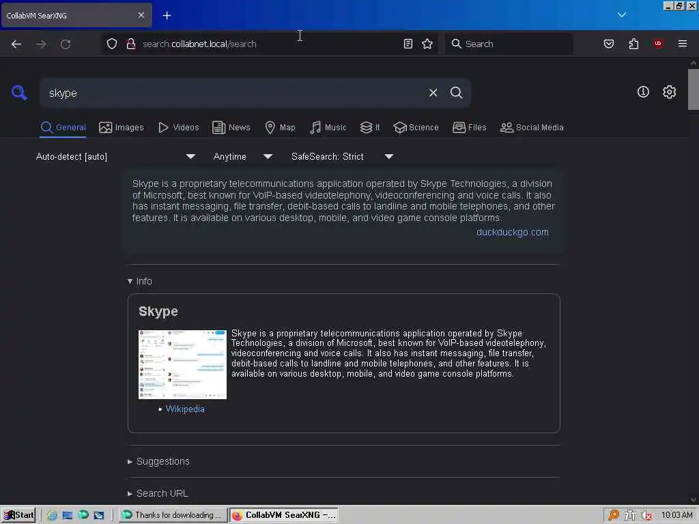Open the Wikipedia link

click(x=185, y=409)
